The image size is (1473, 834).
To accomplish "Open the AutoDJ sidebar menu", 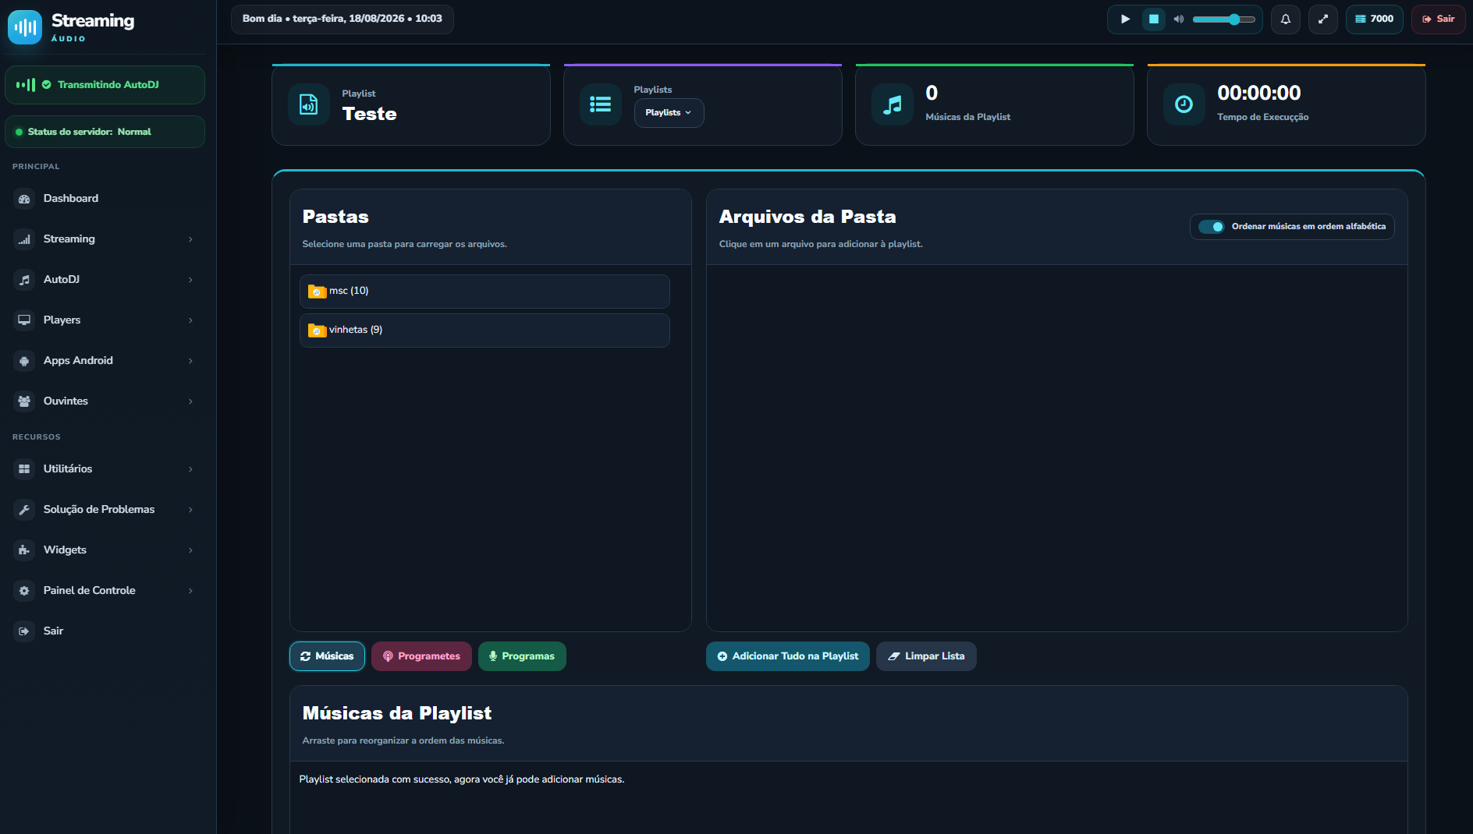I will coord(105,279).
